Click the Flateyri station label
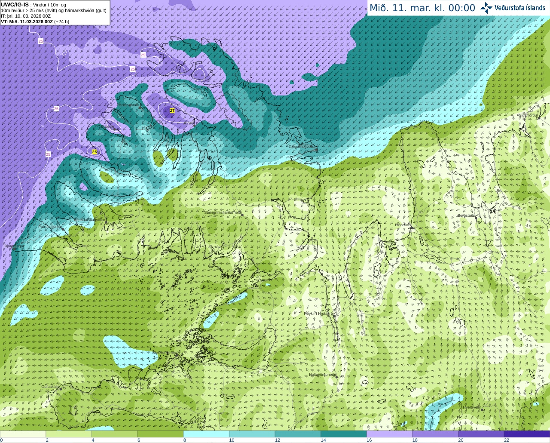 pyautogui.click(x=108, y=126)
